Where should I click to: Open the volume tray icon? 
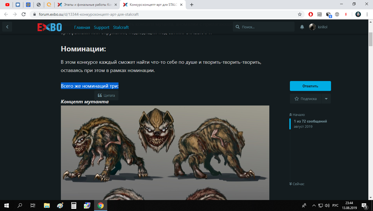coord(327,206)
